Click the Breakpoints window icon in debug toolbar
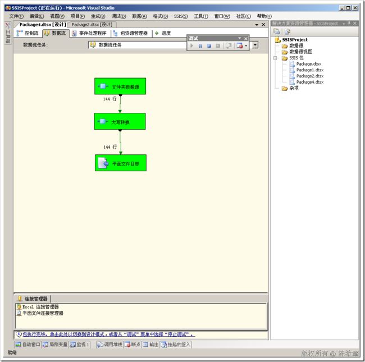The image size is (365, 362). tap(240, 46)
